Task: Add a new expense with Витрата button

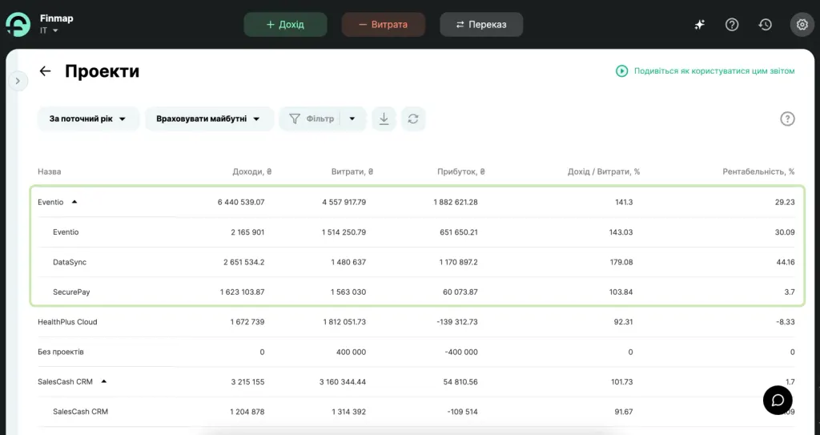Action: tap(383, 25)
